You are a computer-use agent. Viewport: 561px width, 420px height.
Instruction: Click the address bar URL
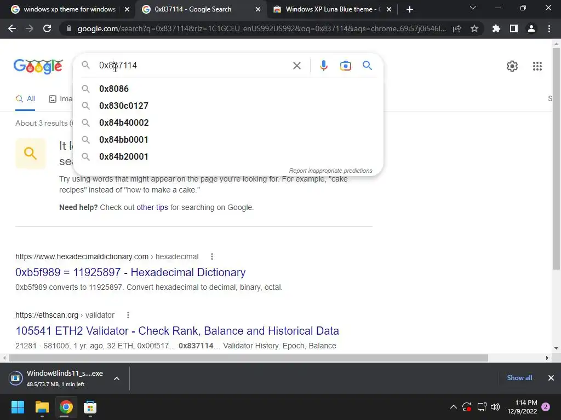pos(261,28)
